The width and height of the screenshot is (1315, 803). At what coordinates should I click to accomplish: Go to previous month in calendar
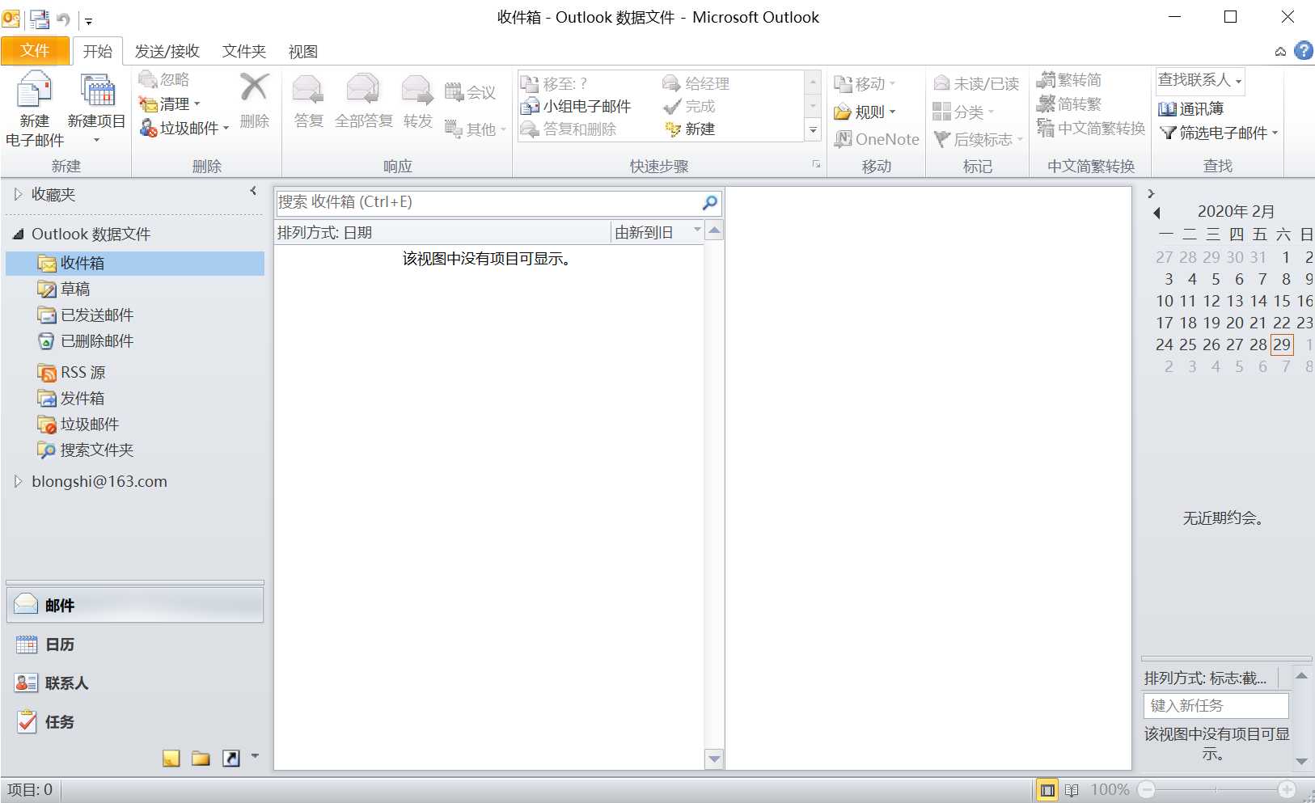tap(1157, 213)
